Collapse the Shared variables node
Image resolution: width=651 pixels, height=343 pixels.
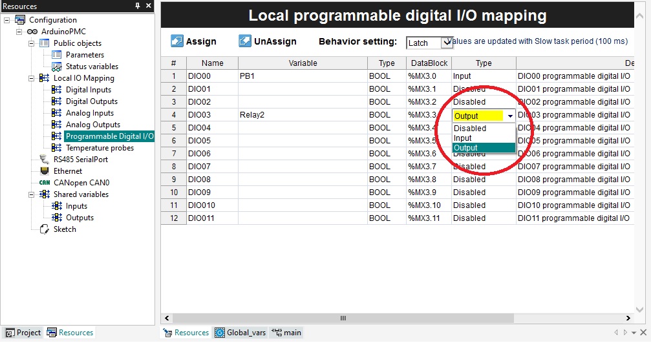(32, 194)
